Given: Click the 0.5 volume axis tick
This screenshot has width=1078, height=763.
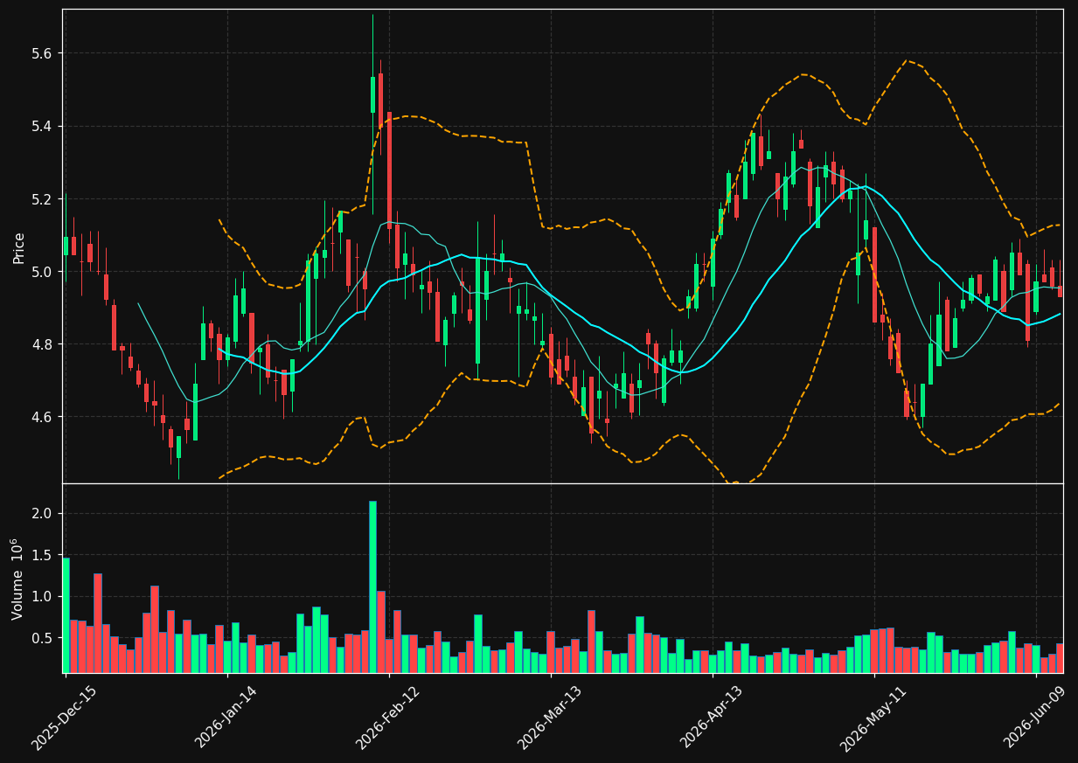Looking at the screenshot, I should tap(43, 638).
